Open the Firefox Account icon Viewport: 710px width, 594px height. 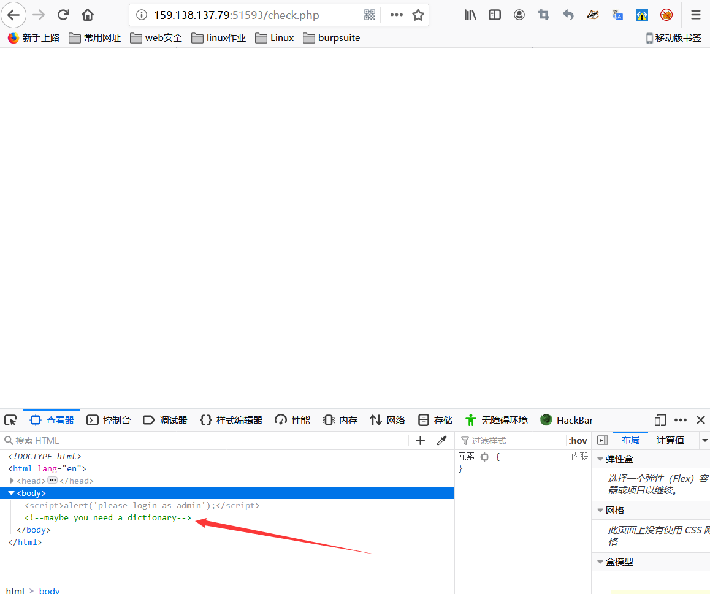[519, 15]
